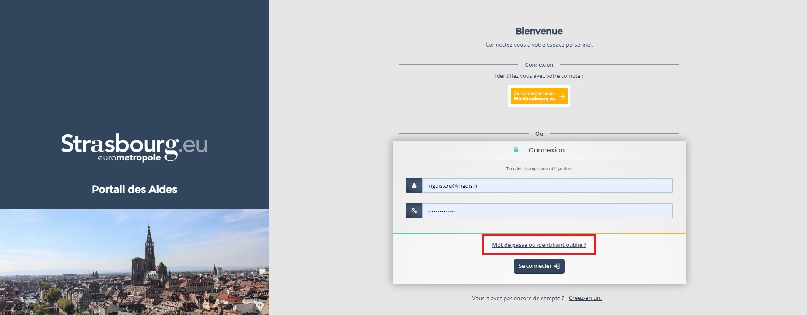Click the text Tous les champs sont obligatoires
The width and height of the screenshot is (807, 315).
coord(539,169)
